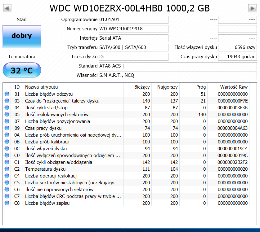Click the status dot for attribute C5
The height and width of the screenshot is (232, 260).
(7, 183)
